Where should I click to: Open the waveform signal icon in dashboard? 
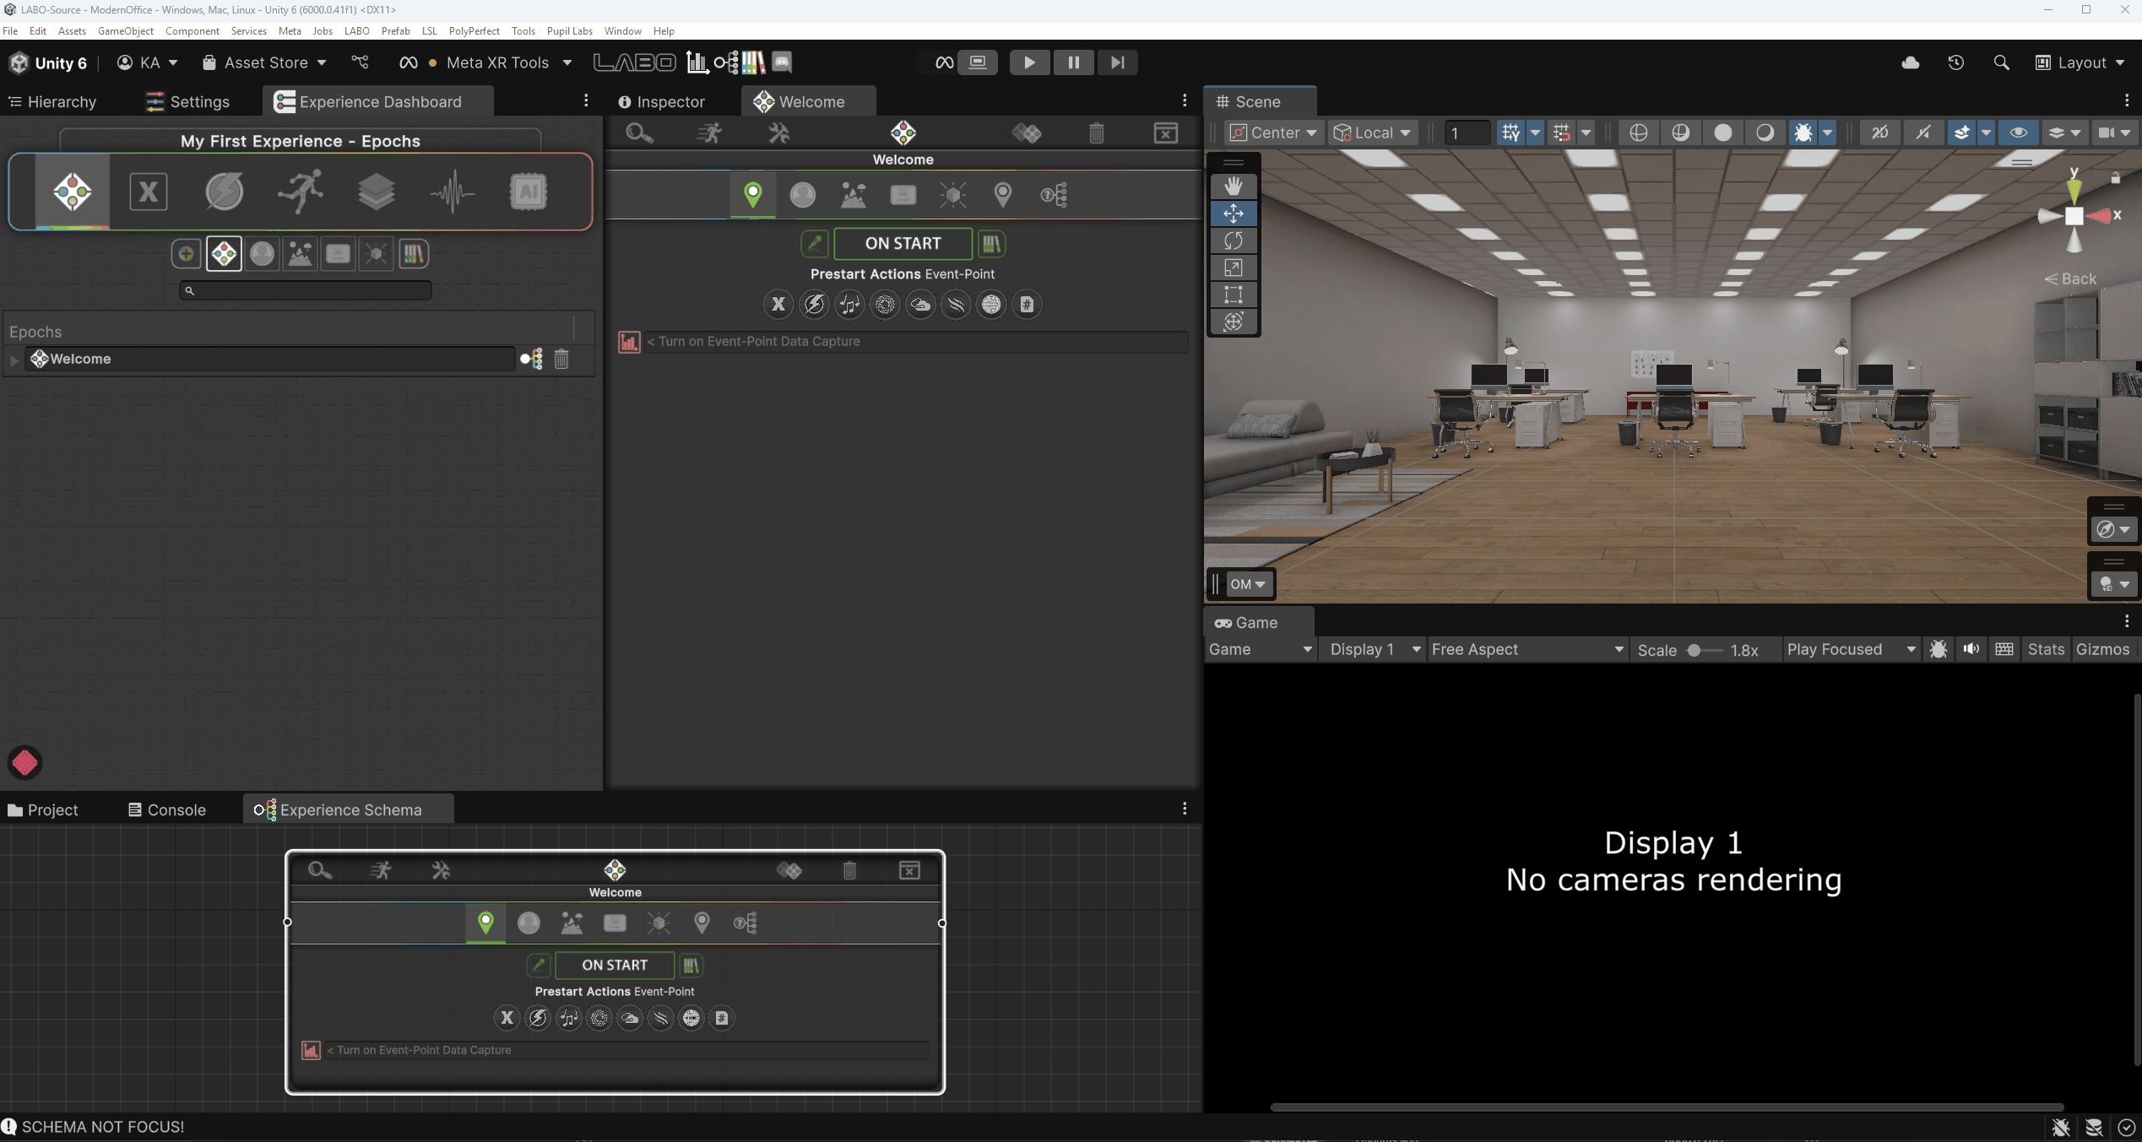click(x=453, y=192)
